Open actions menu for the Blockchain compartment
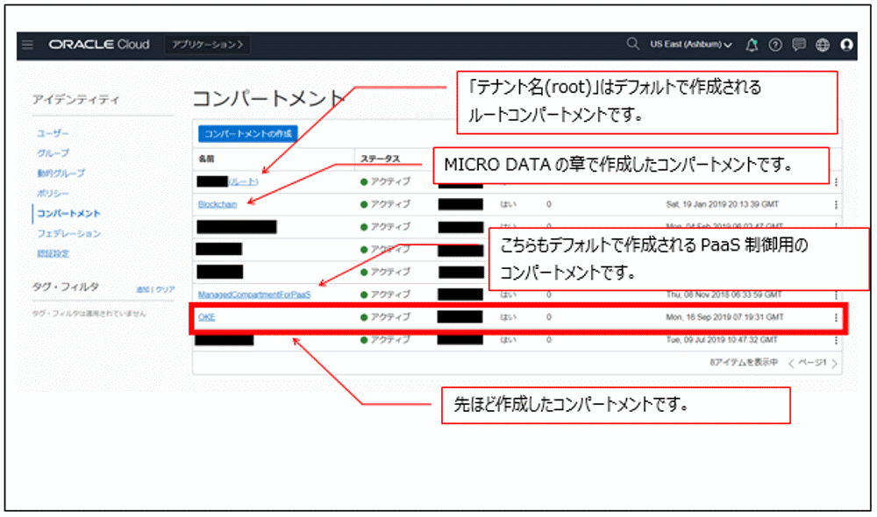 pos(836,203)
